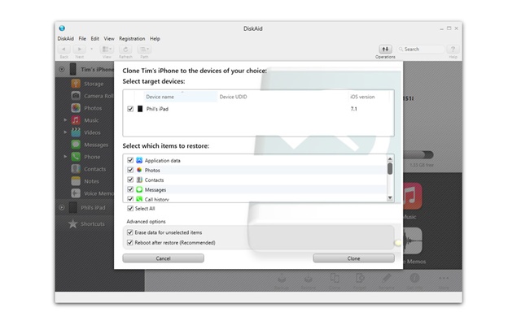Click the Rename pencil icon in bottom toolbar
508x325 pixels.
(386, 278)
